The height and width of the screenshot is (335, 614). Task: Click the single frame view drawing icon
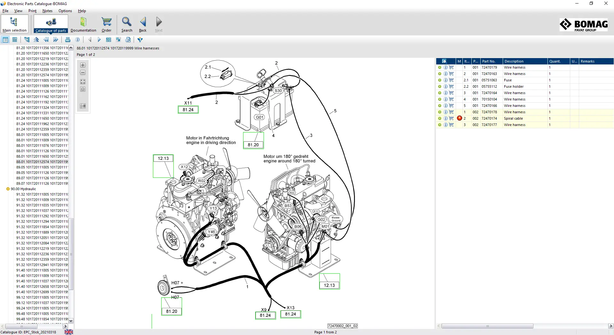83,89
